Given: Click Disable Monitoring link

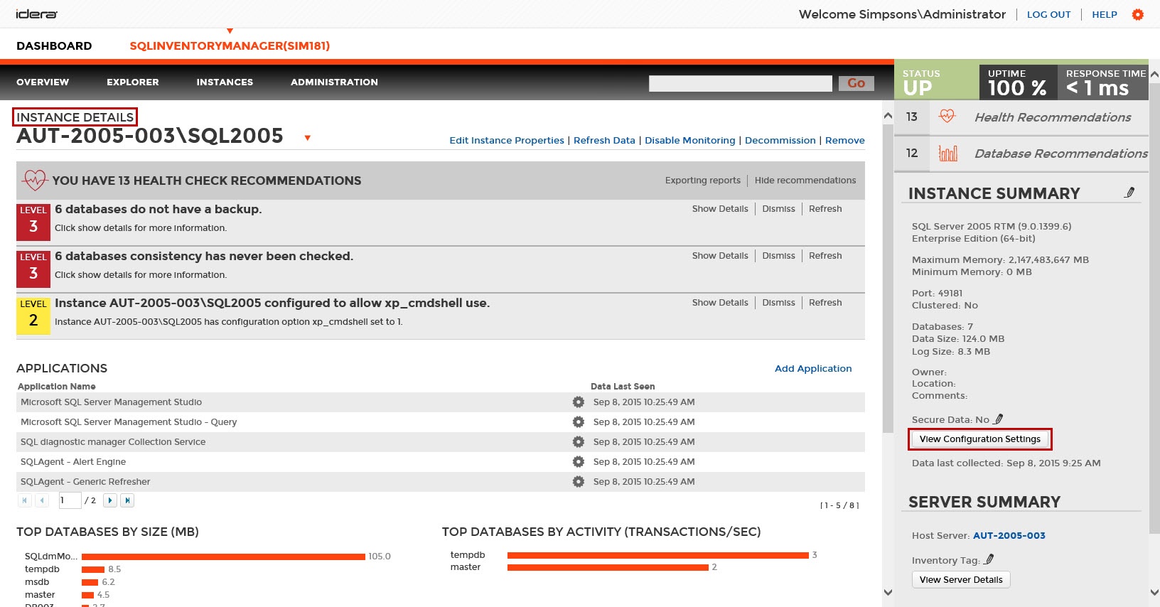Looking at the screenshot, I should (x=690, y=141).
